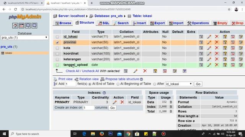Edit tanggal_upload field pencil icon
The width and height of the screenshot is (245, 137).
209,65
